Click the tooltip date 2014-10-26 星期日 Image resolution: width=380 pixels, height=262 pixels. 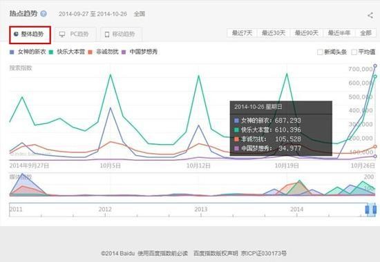point(258,107)
